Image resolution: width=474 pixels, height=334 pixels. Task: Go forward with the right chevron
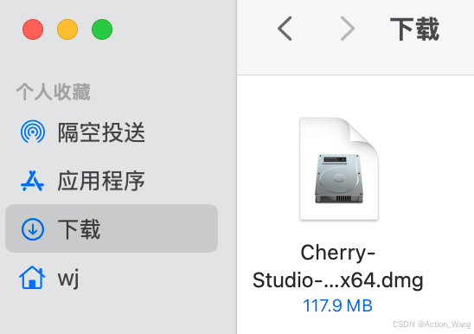click(348, 29)
